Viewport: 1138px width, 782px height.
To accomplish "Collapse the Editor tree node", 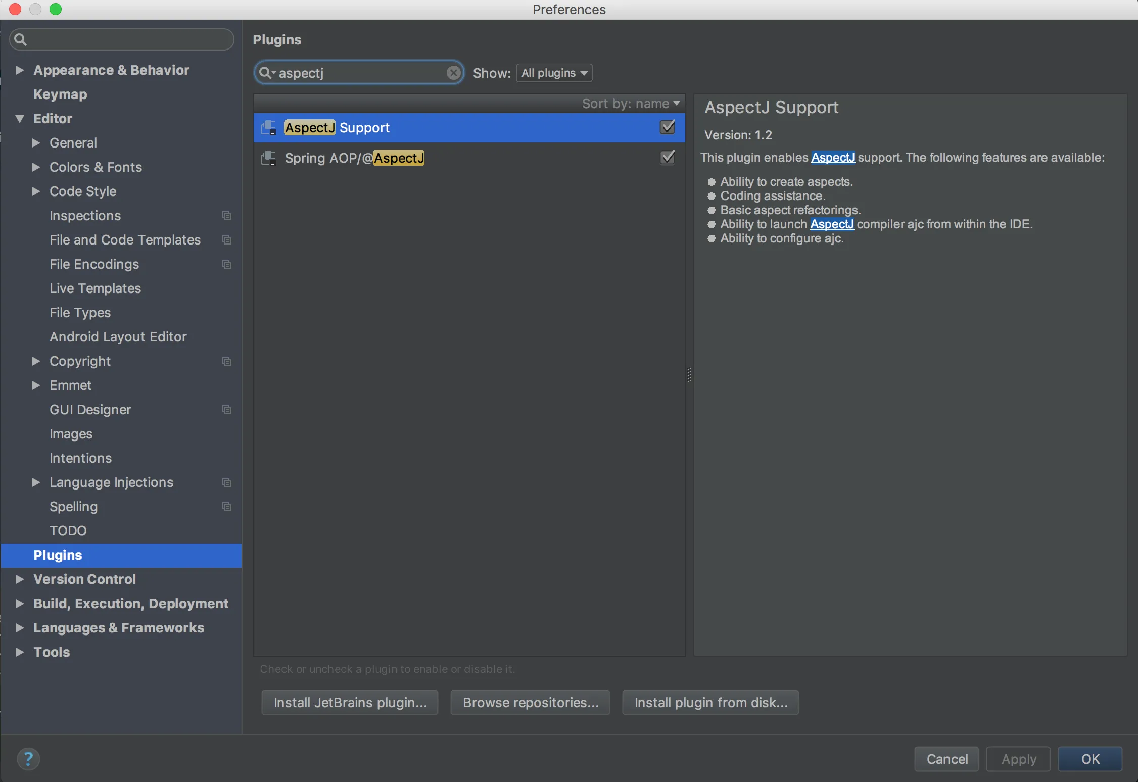I will [x=20, y=119].
